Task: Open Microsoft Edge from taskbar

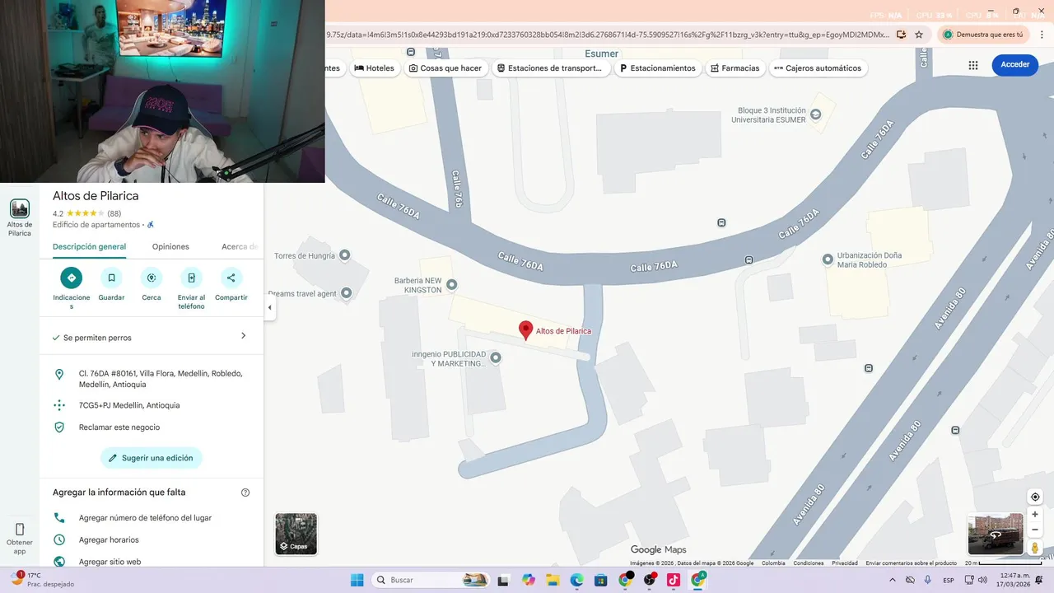Action: pyautogui.click(x=576, y=580)
